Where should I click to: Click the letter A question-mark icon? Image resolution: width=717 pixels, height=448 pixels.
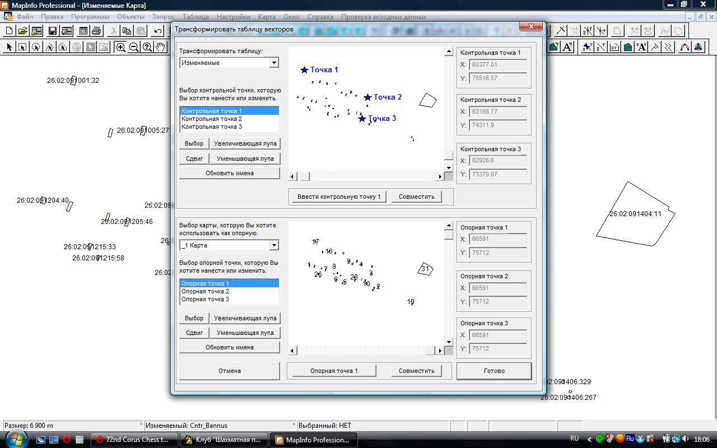point(567,47)
